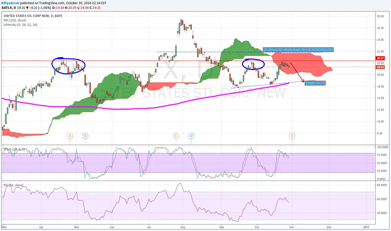The height and width of the screenshot is (231, 391).
Task: Click the 24.00 price axis label
Action: click(x=380, y=40)
